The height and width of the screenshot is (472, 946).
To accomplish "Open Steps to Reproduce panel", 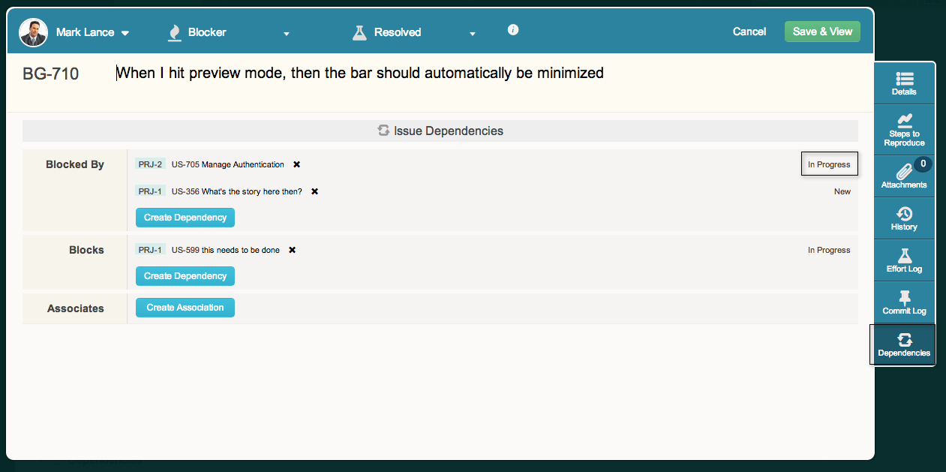I will tap(904, 126).
